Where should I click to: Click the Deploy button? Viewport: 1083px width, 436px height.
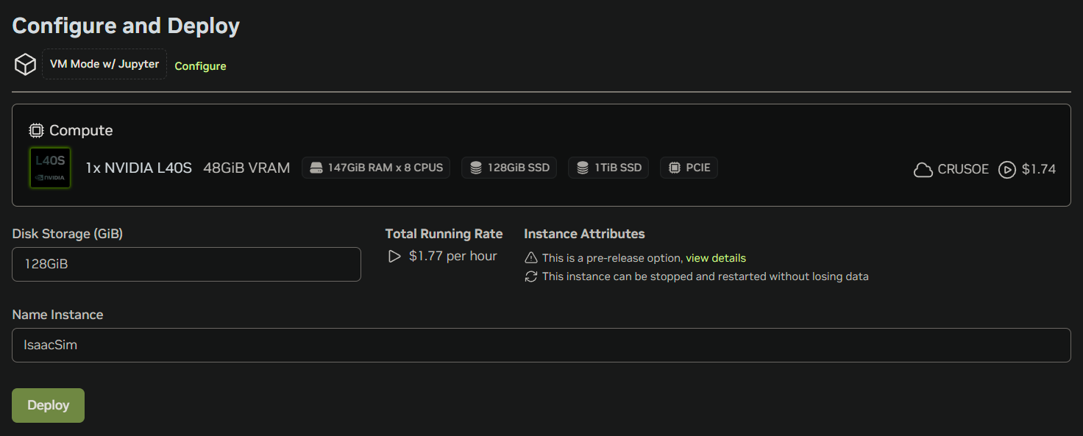pyautogui.click(x=48, y=405)
